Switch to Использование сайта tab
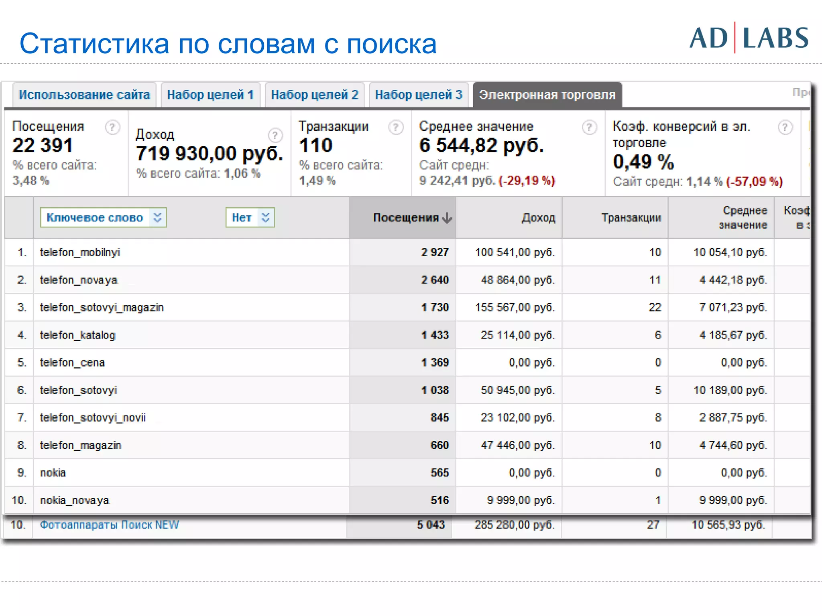Viewport: 822px width, 616px height. point(84,95)
